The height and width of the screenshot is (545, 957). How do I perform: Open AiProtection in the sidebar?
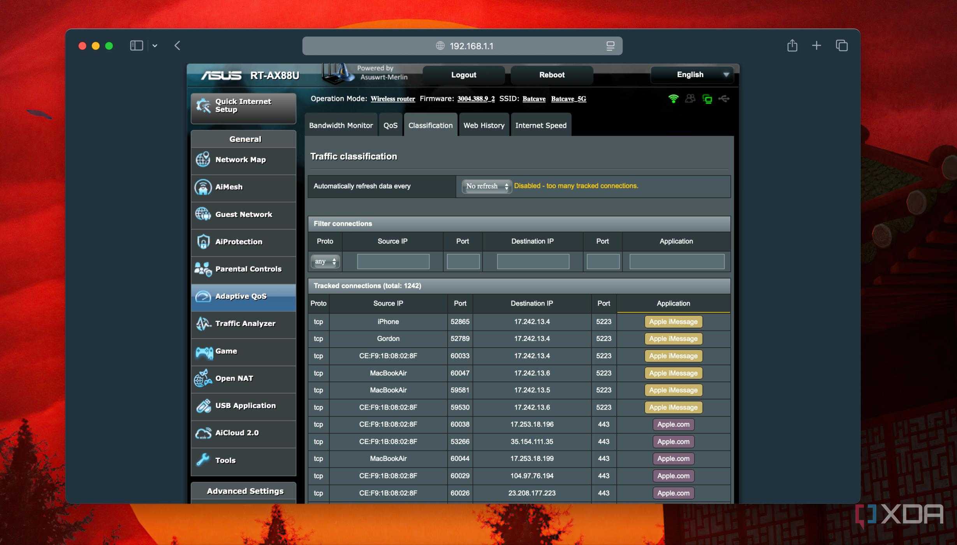coord(243,242)
